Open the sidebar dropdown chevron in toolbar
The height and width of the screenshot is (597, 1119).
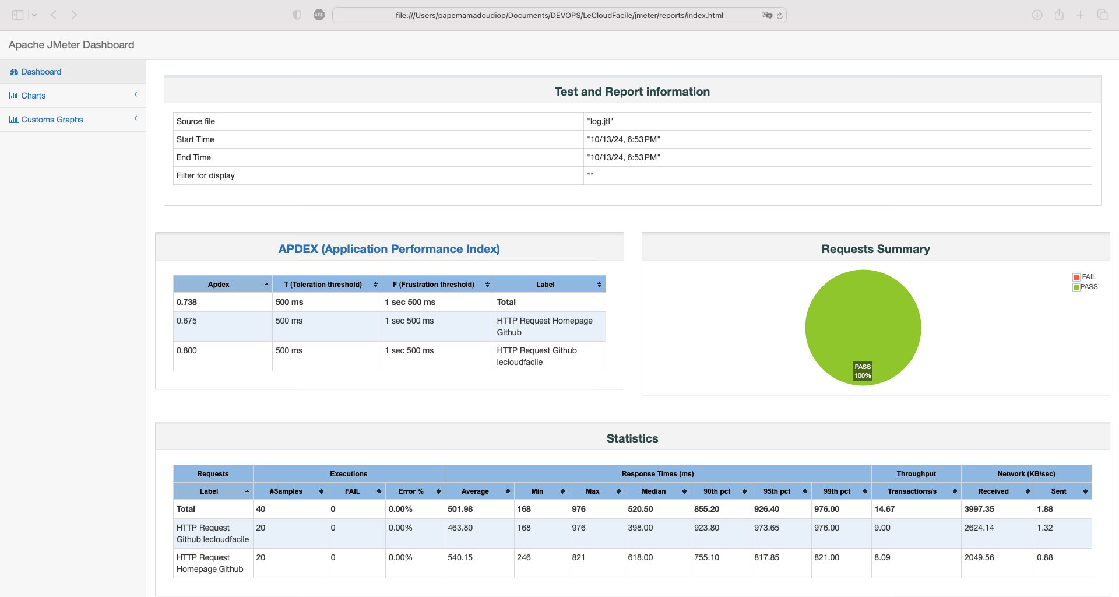click(x=34, y=15)
